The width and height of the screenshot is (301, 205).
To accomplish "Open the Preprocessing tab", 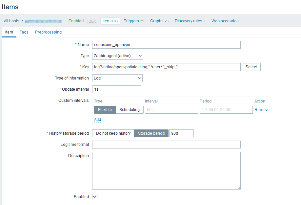I will click(48, 32).
